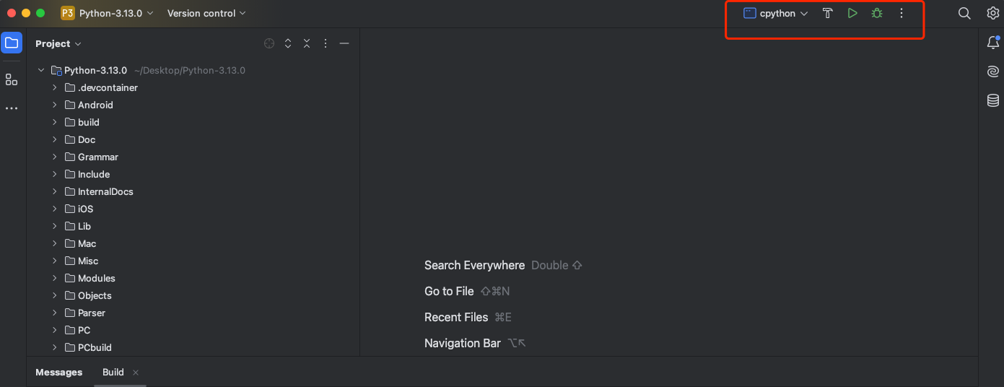
Task: Expand the Modules folder
Action: (54, 278)
